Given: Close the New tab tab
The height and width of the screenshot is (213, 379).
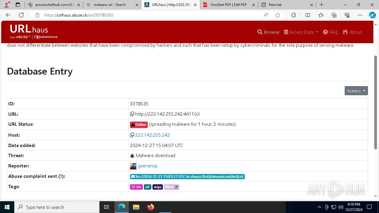Looking at the screenshot, I should tap(312, 5).
